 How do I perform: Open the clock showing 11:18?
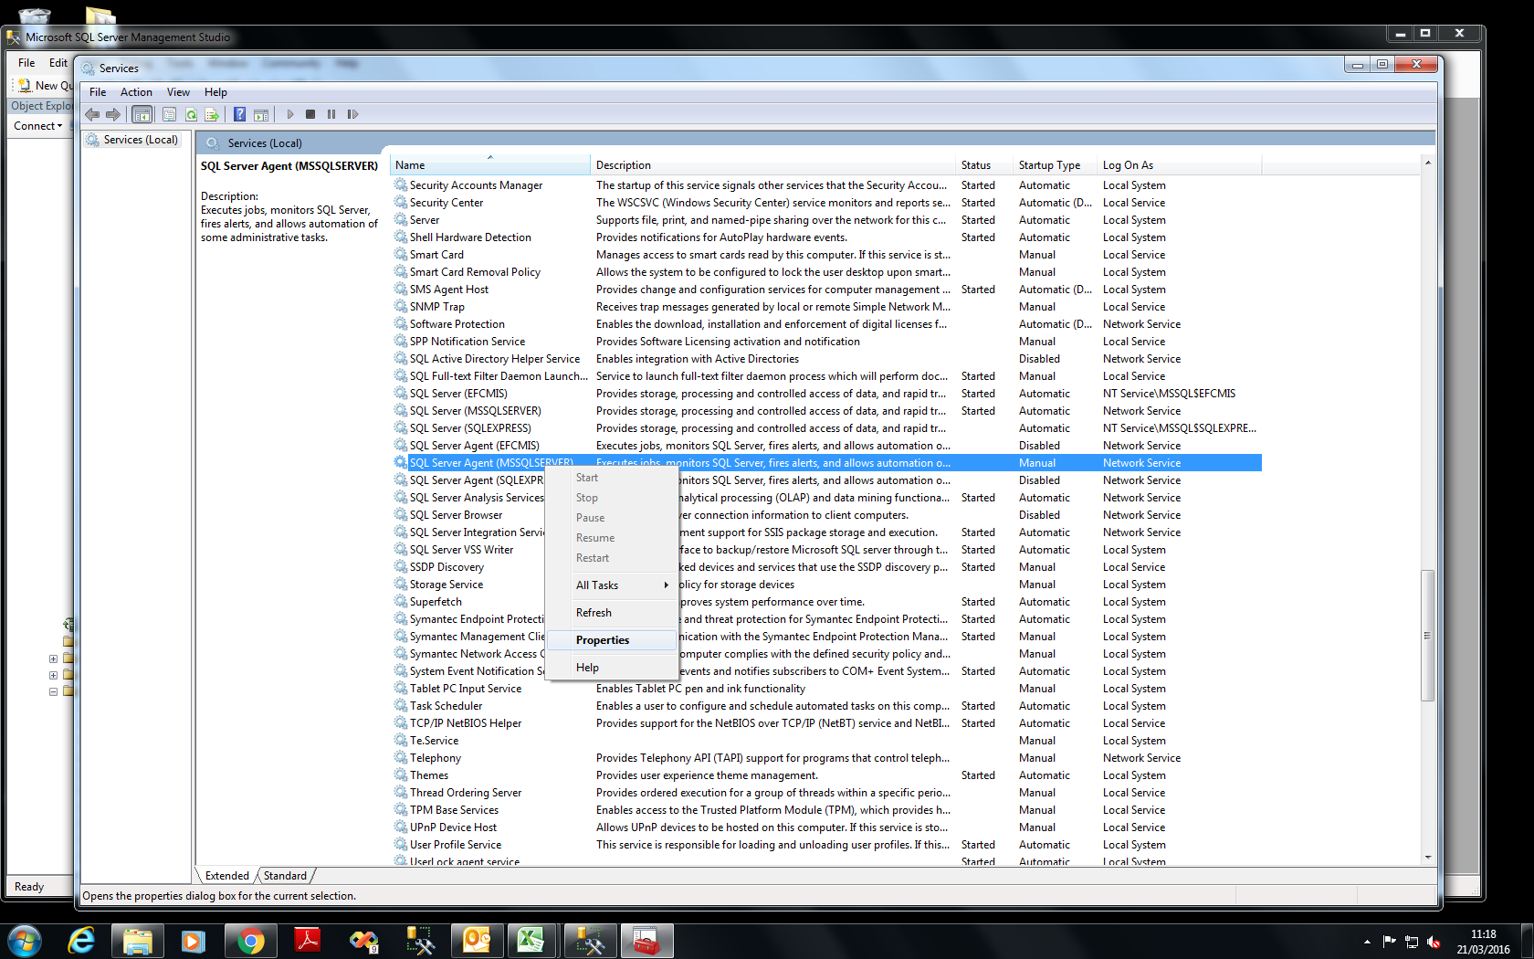click(1483, 942)
